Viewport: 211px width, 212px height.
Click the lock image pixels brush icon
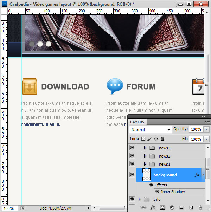pos(149,139)
